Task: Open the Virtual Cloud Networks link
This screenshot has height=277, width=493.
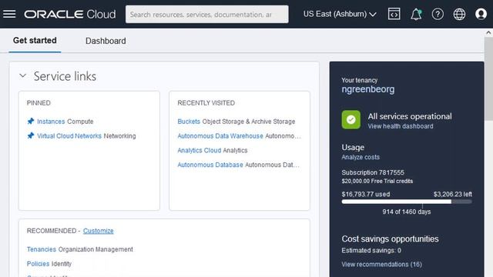Action: coord(69,136)
